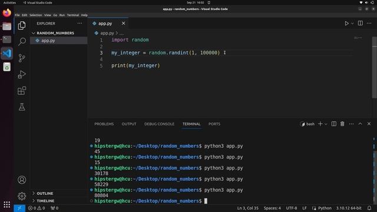Split the terminal
The width and height of the screenshot is (377, 212).
[x=334, y=124]
